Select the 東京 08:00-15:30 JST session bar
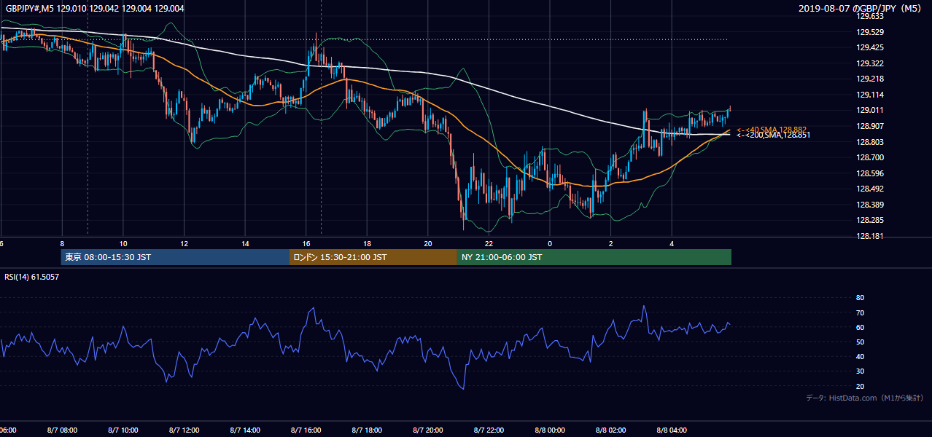The width and height of the screenshot is (932, 437). (175, 257)
